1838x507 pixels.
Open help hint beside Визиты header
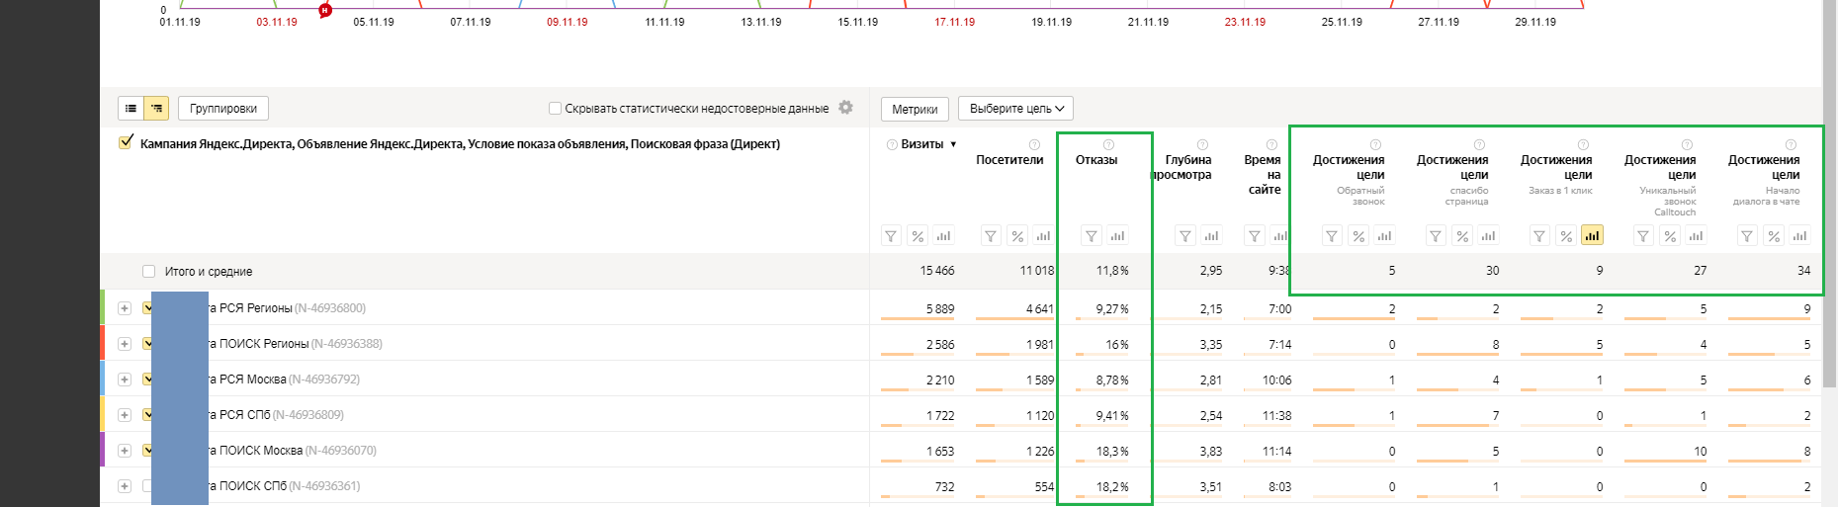tap(892, 144)
